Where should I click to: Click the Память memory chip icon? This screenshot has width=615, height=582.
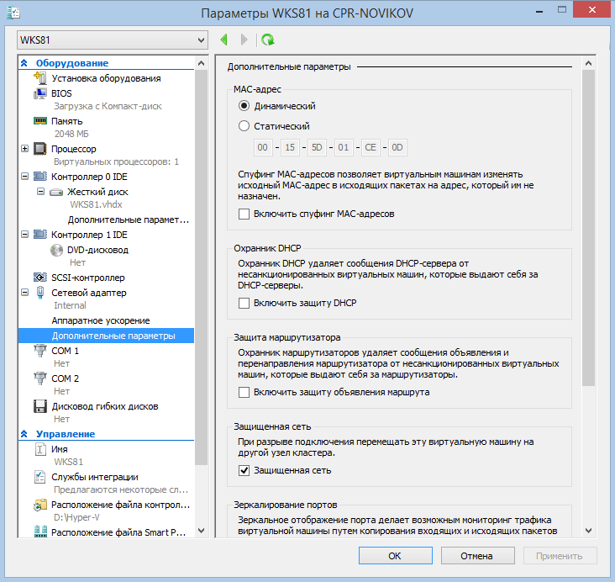pyautogui.click(x=39, y=121)
